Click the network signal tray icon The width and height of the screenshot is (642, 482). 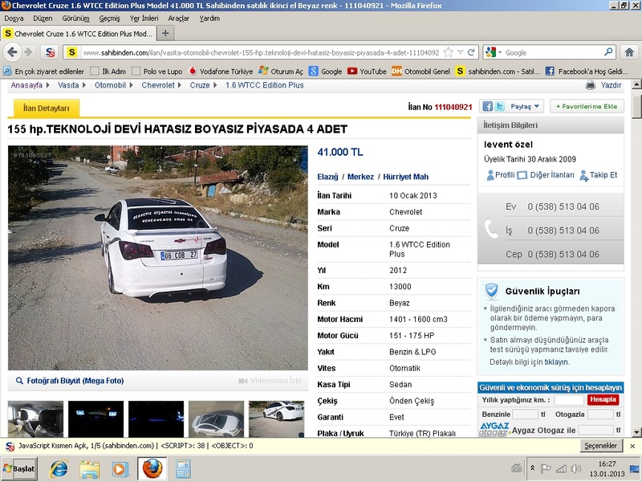(561, 468)
